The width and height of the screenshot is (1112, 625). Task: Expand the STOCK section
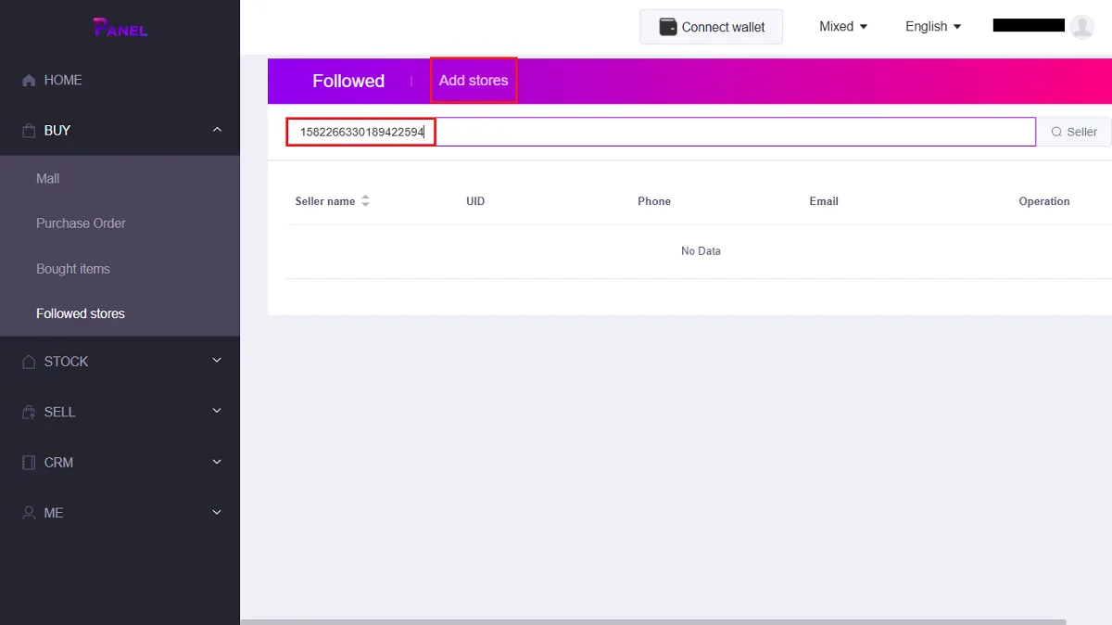click(x=217, y=361)
